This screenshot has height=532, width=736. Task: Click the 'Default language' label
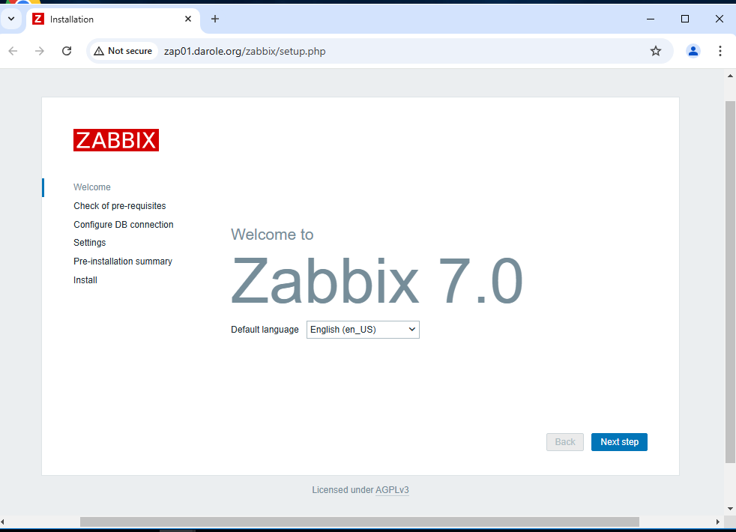(265, 330)
